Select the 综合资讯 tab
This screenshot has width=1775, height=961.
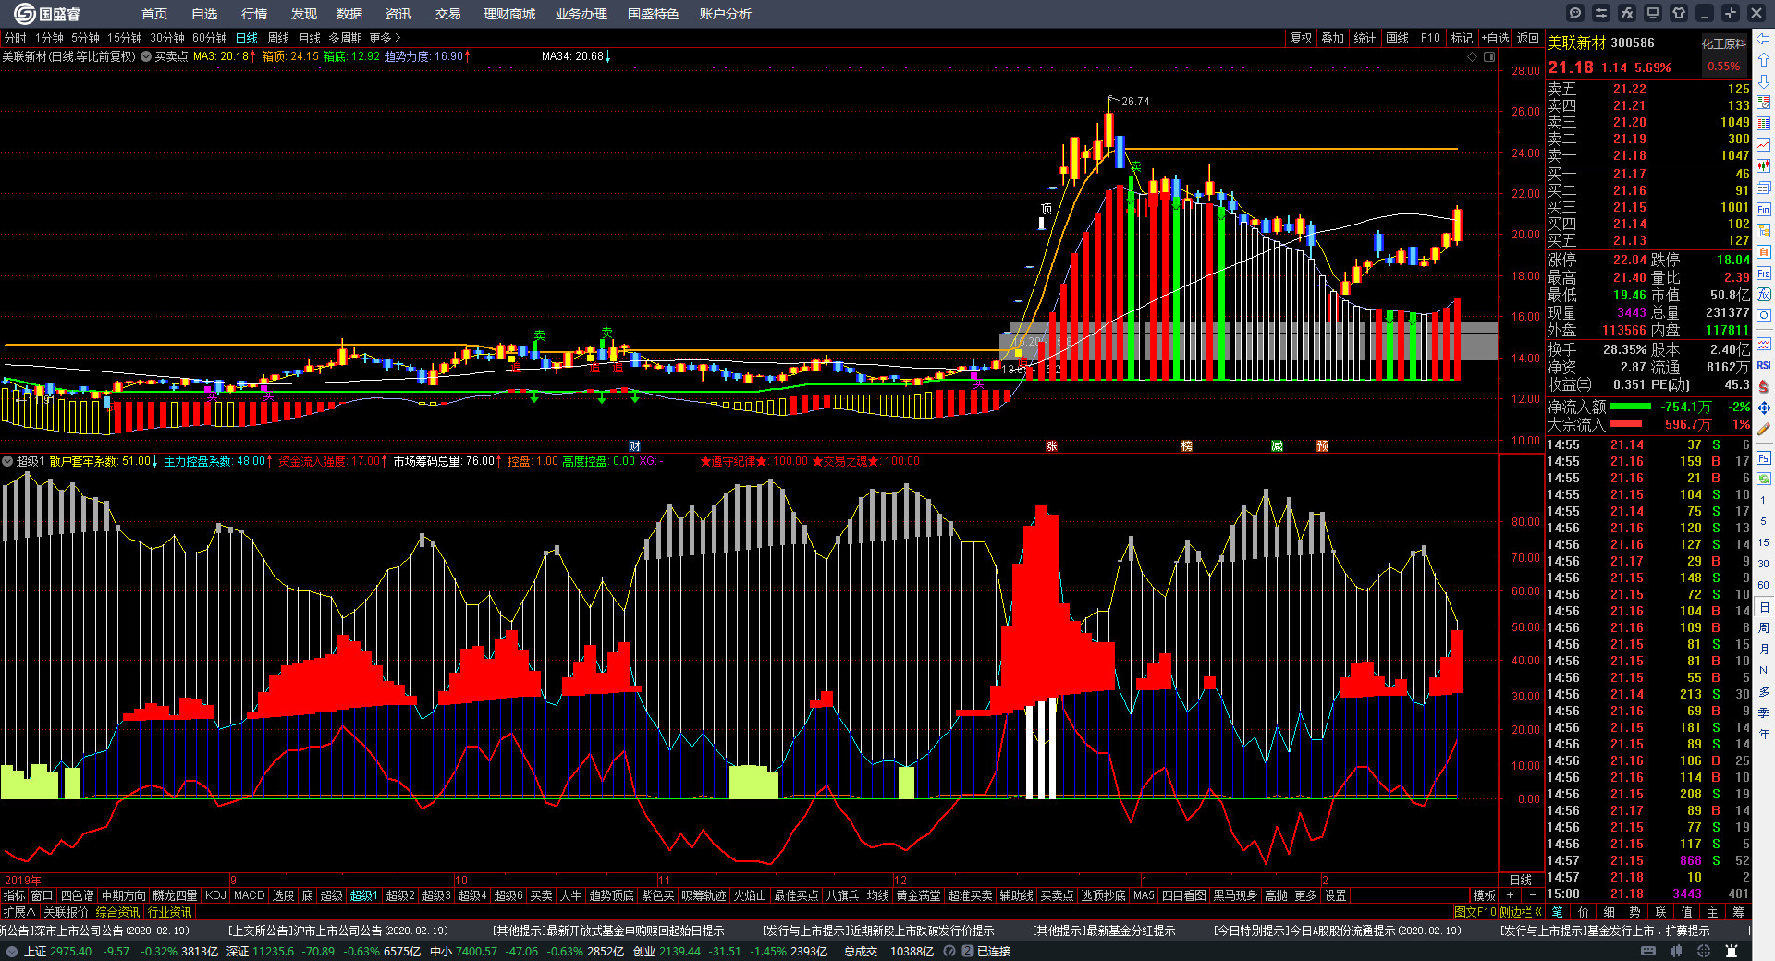point(117,912)
